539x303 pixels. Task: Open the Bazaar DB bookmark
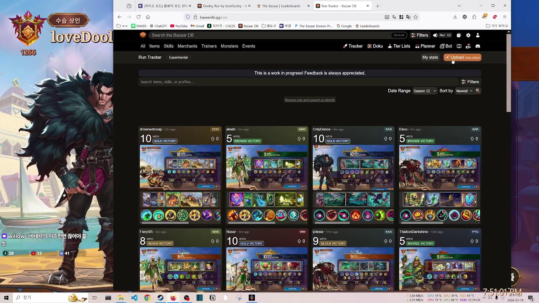coord(248,26)
